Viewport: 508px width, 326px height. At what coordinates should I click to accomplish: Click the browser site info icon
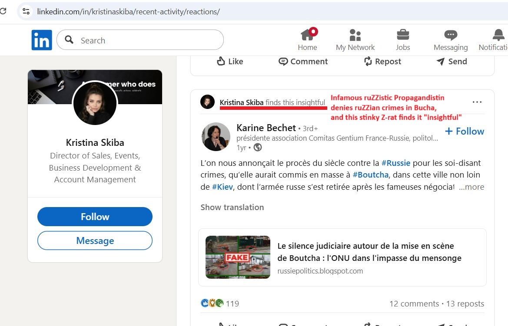[x=26, y=12]
